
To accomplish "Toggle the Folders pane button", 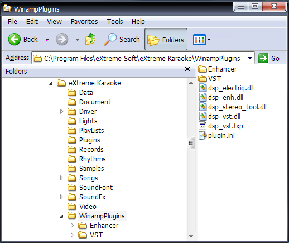I will tap(166, 39).
